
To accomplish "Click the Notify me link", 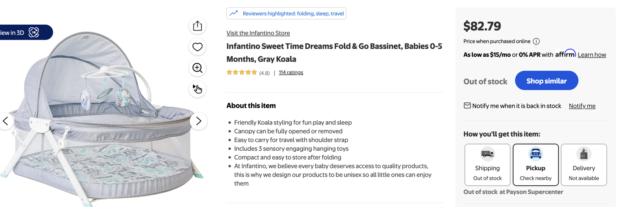I will tap(582, 106).
